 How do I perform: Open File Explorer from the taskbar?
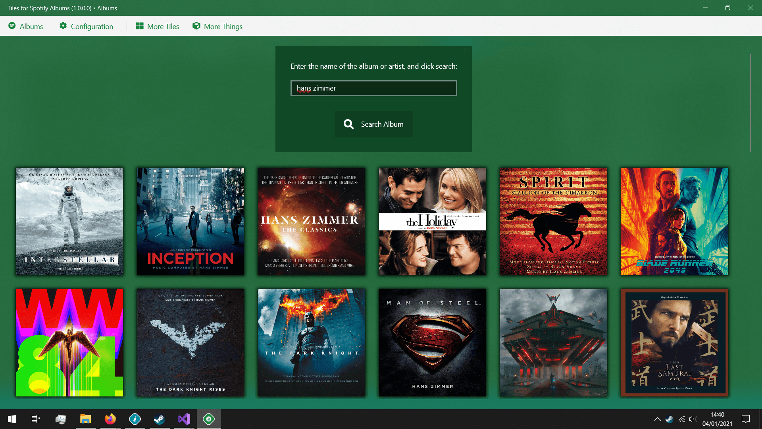[x=86, y=419]
